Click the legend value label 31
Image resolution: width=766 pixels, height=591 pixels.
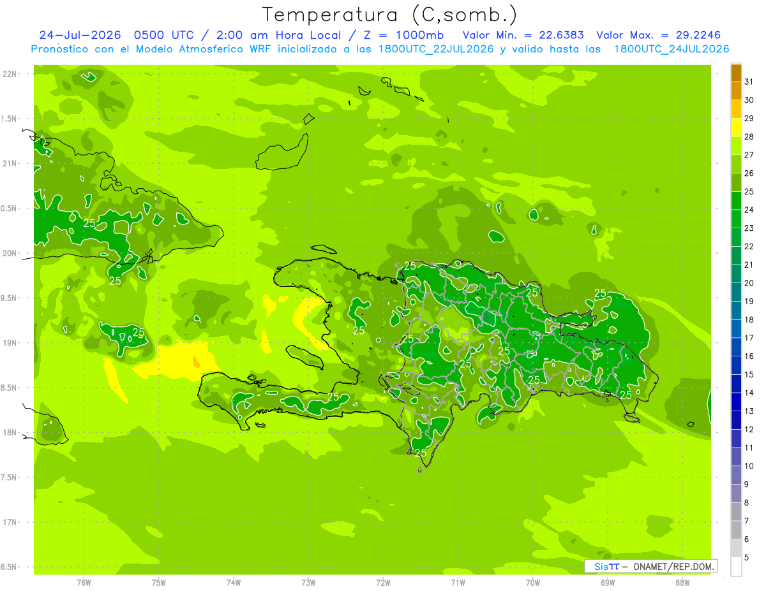(x=749, y=82)
